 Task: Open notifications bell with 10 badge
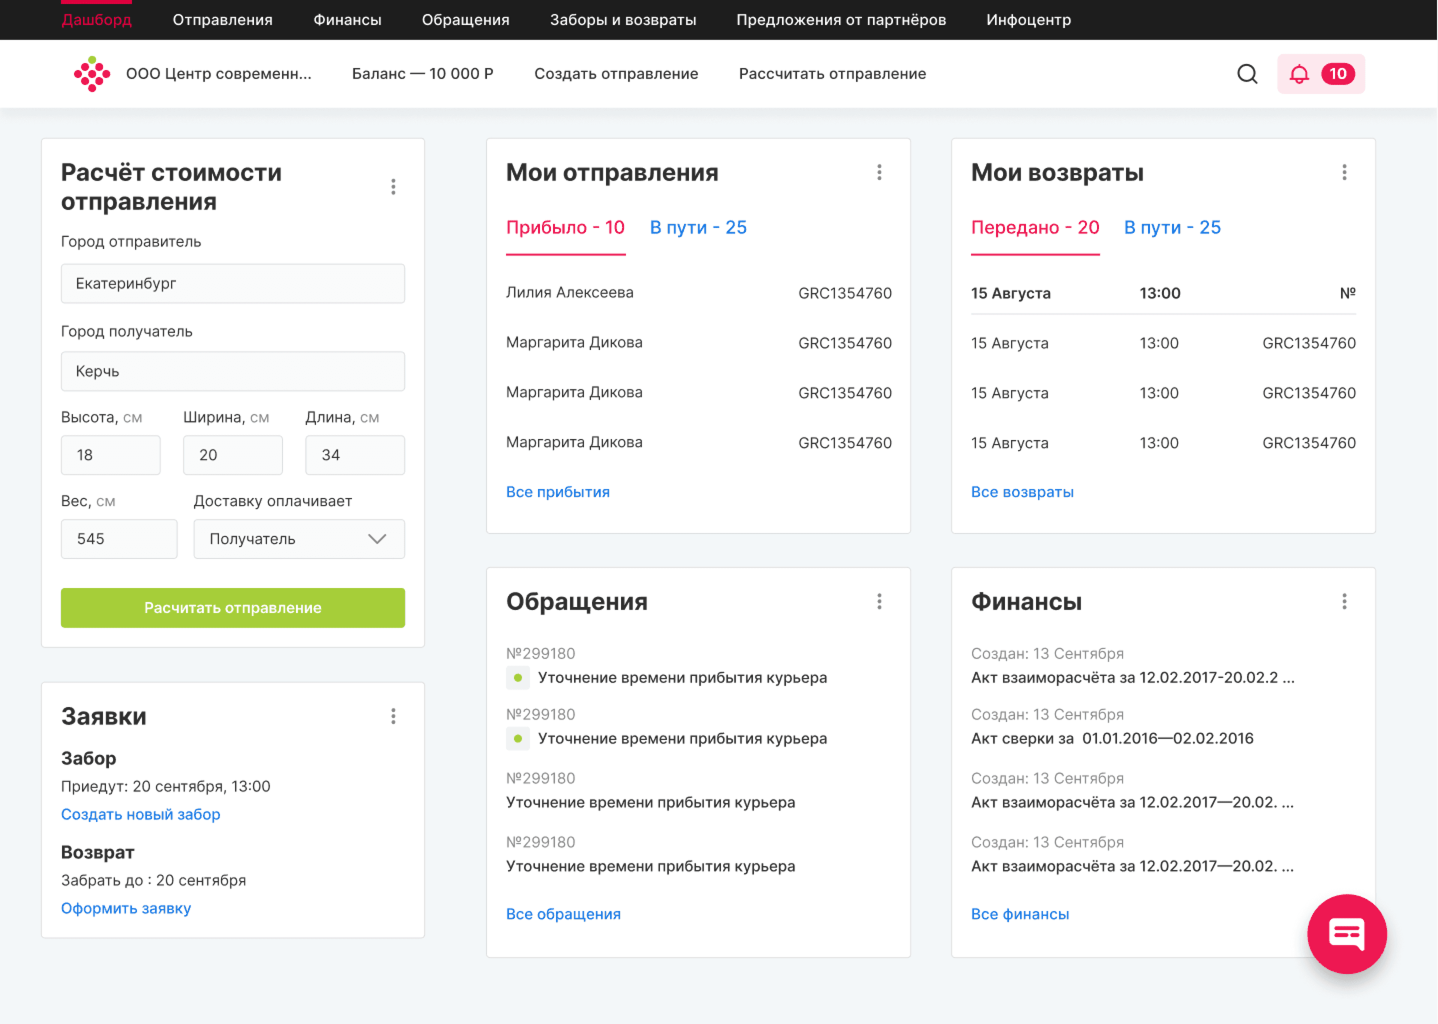1320,74
